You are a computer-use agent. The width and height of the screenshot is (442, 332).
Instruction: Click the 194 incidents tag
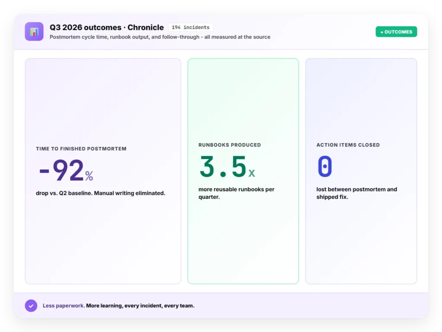tap(190, 27)
